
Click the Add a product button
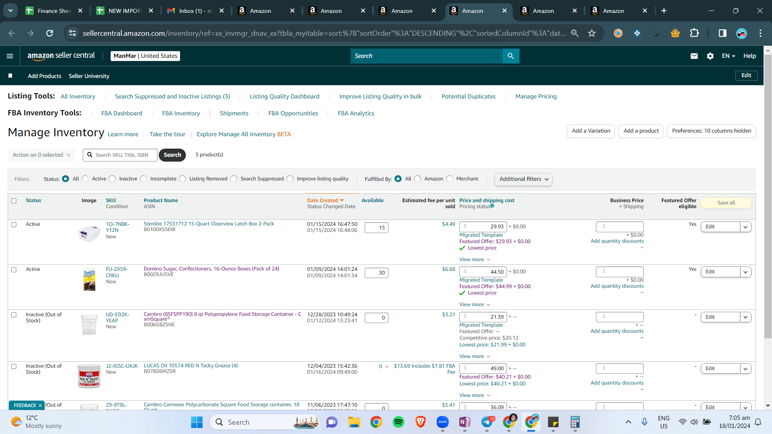coord(641,131)
